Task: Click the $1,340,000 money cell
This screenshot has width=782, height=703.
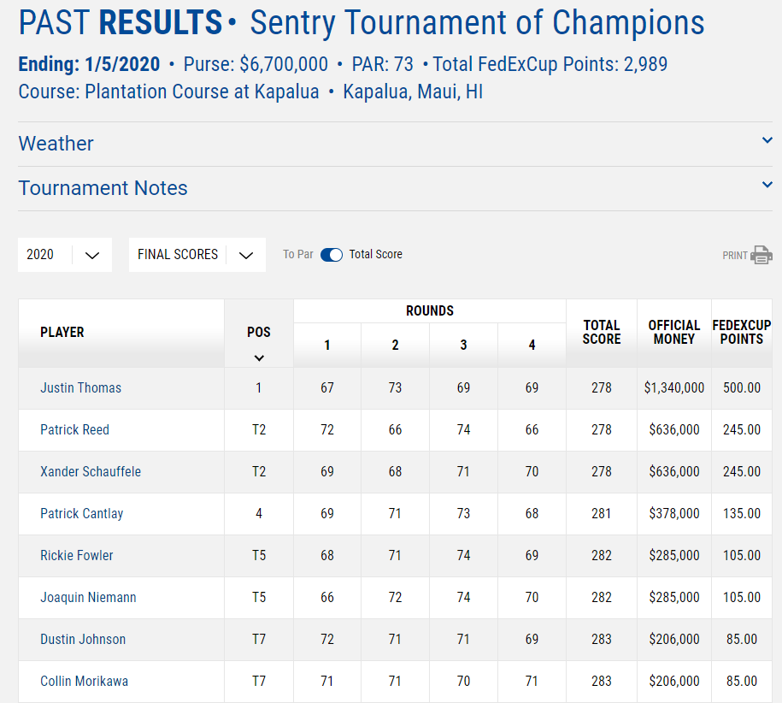Action: point(673,387)
